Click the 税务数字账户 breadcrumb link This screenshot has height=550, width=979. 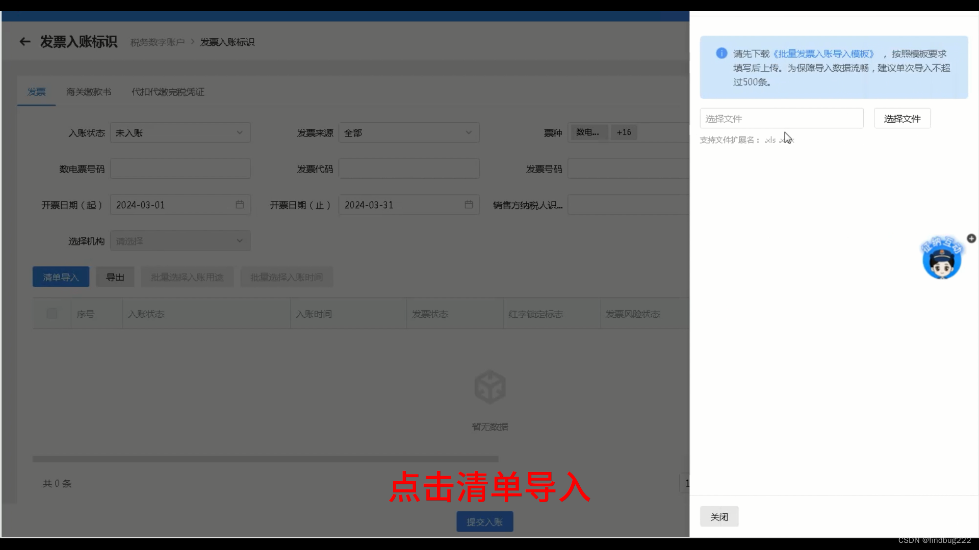(x=158, y=42)
